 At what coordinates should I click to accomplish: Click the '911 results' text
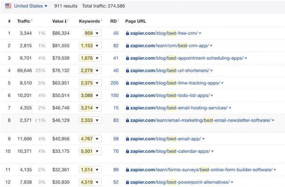(66, 6)
